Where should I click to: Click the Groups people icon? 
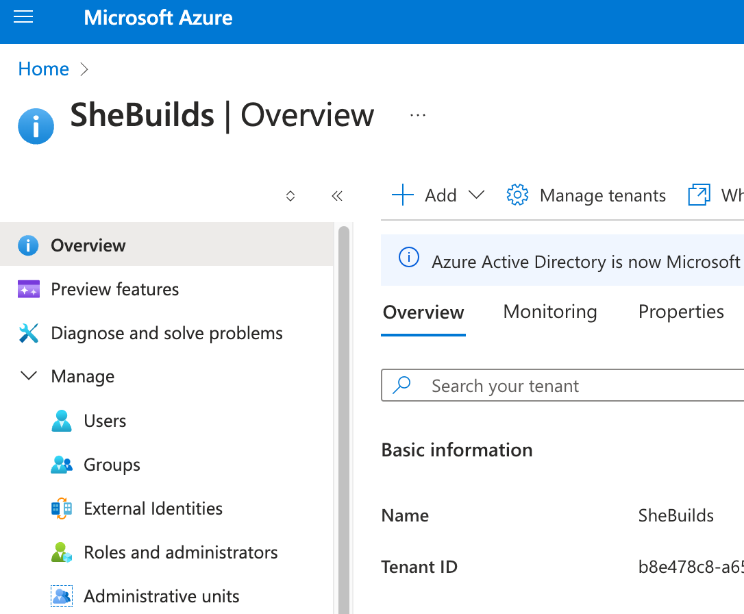point(62,465)
